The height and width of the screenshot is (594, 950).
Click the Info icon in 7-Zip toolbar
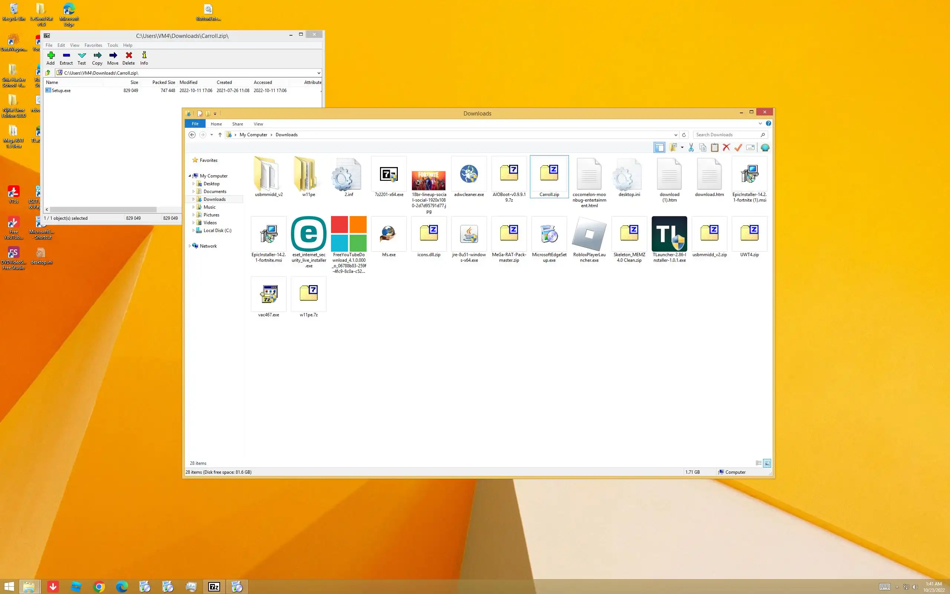tap(144, 58)
